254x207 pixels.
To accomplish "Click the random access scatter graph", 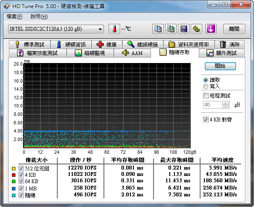I will click(x=107, y=106).
